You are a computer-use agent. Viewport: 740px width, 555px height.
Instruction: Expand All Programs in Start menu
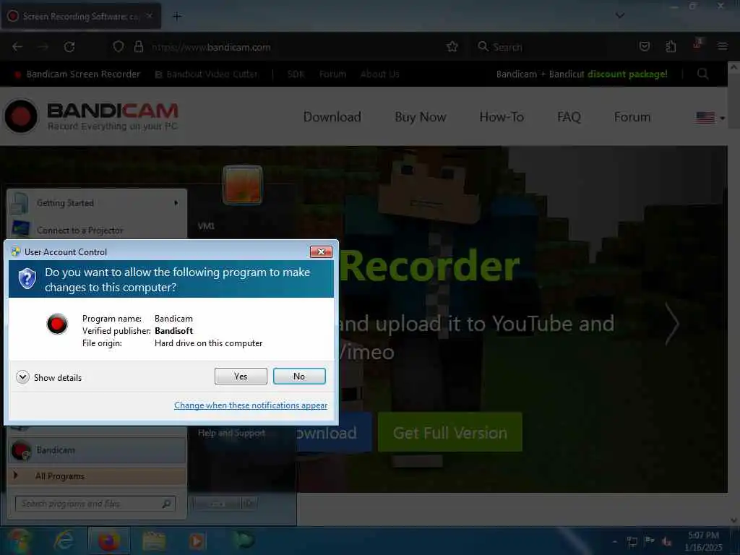pos(97,476)
